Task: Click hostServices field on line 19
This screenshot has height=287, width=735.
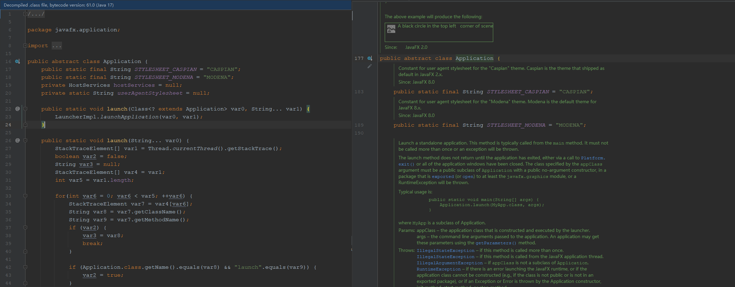Action: coord(134,85)
